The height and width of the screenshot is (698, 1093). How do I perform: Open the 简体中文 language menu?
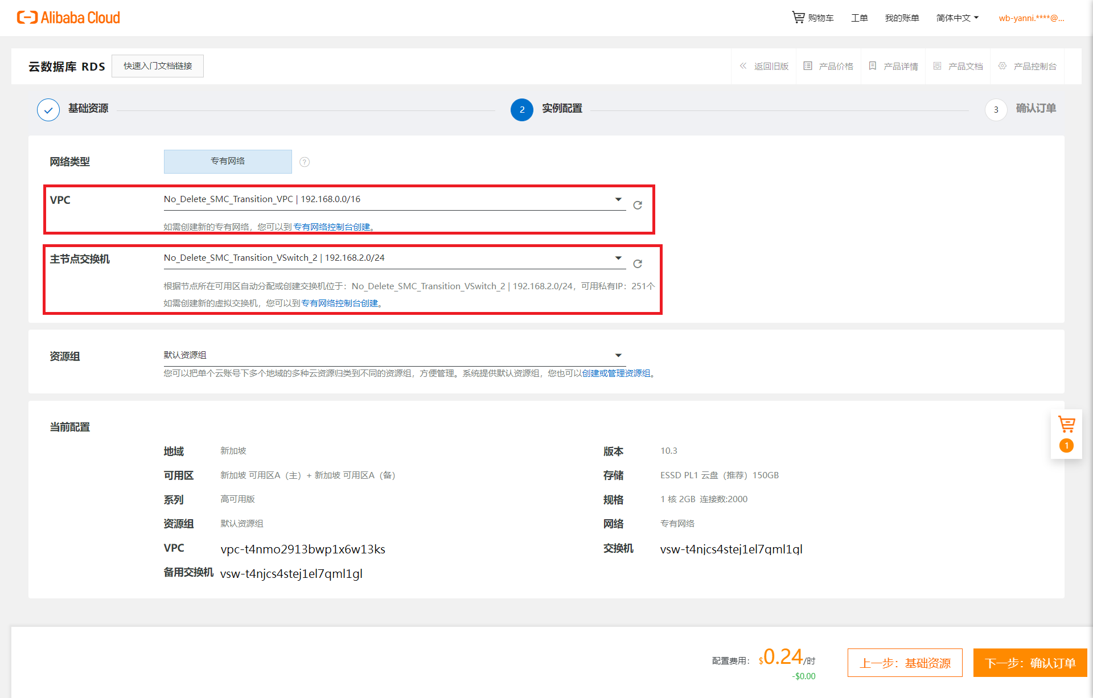click(958, 18)
